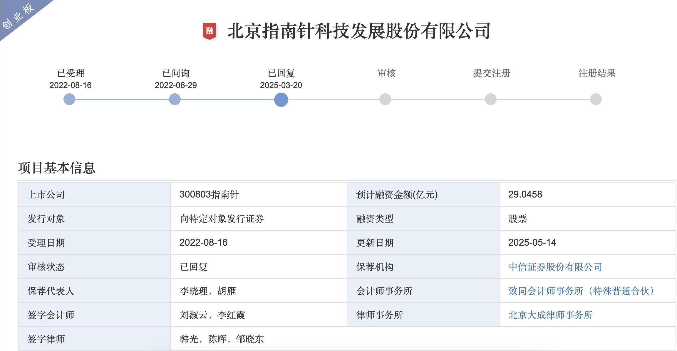Select the 已受理 timeline node circle
Image resolution: width=677 pixels, height=351 pixels.
pyautogui.click(x=69, y=99)
